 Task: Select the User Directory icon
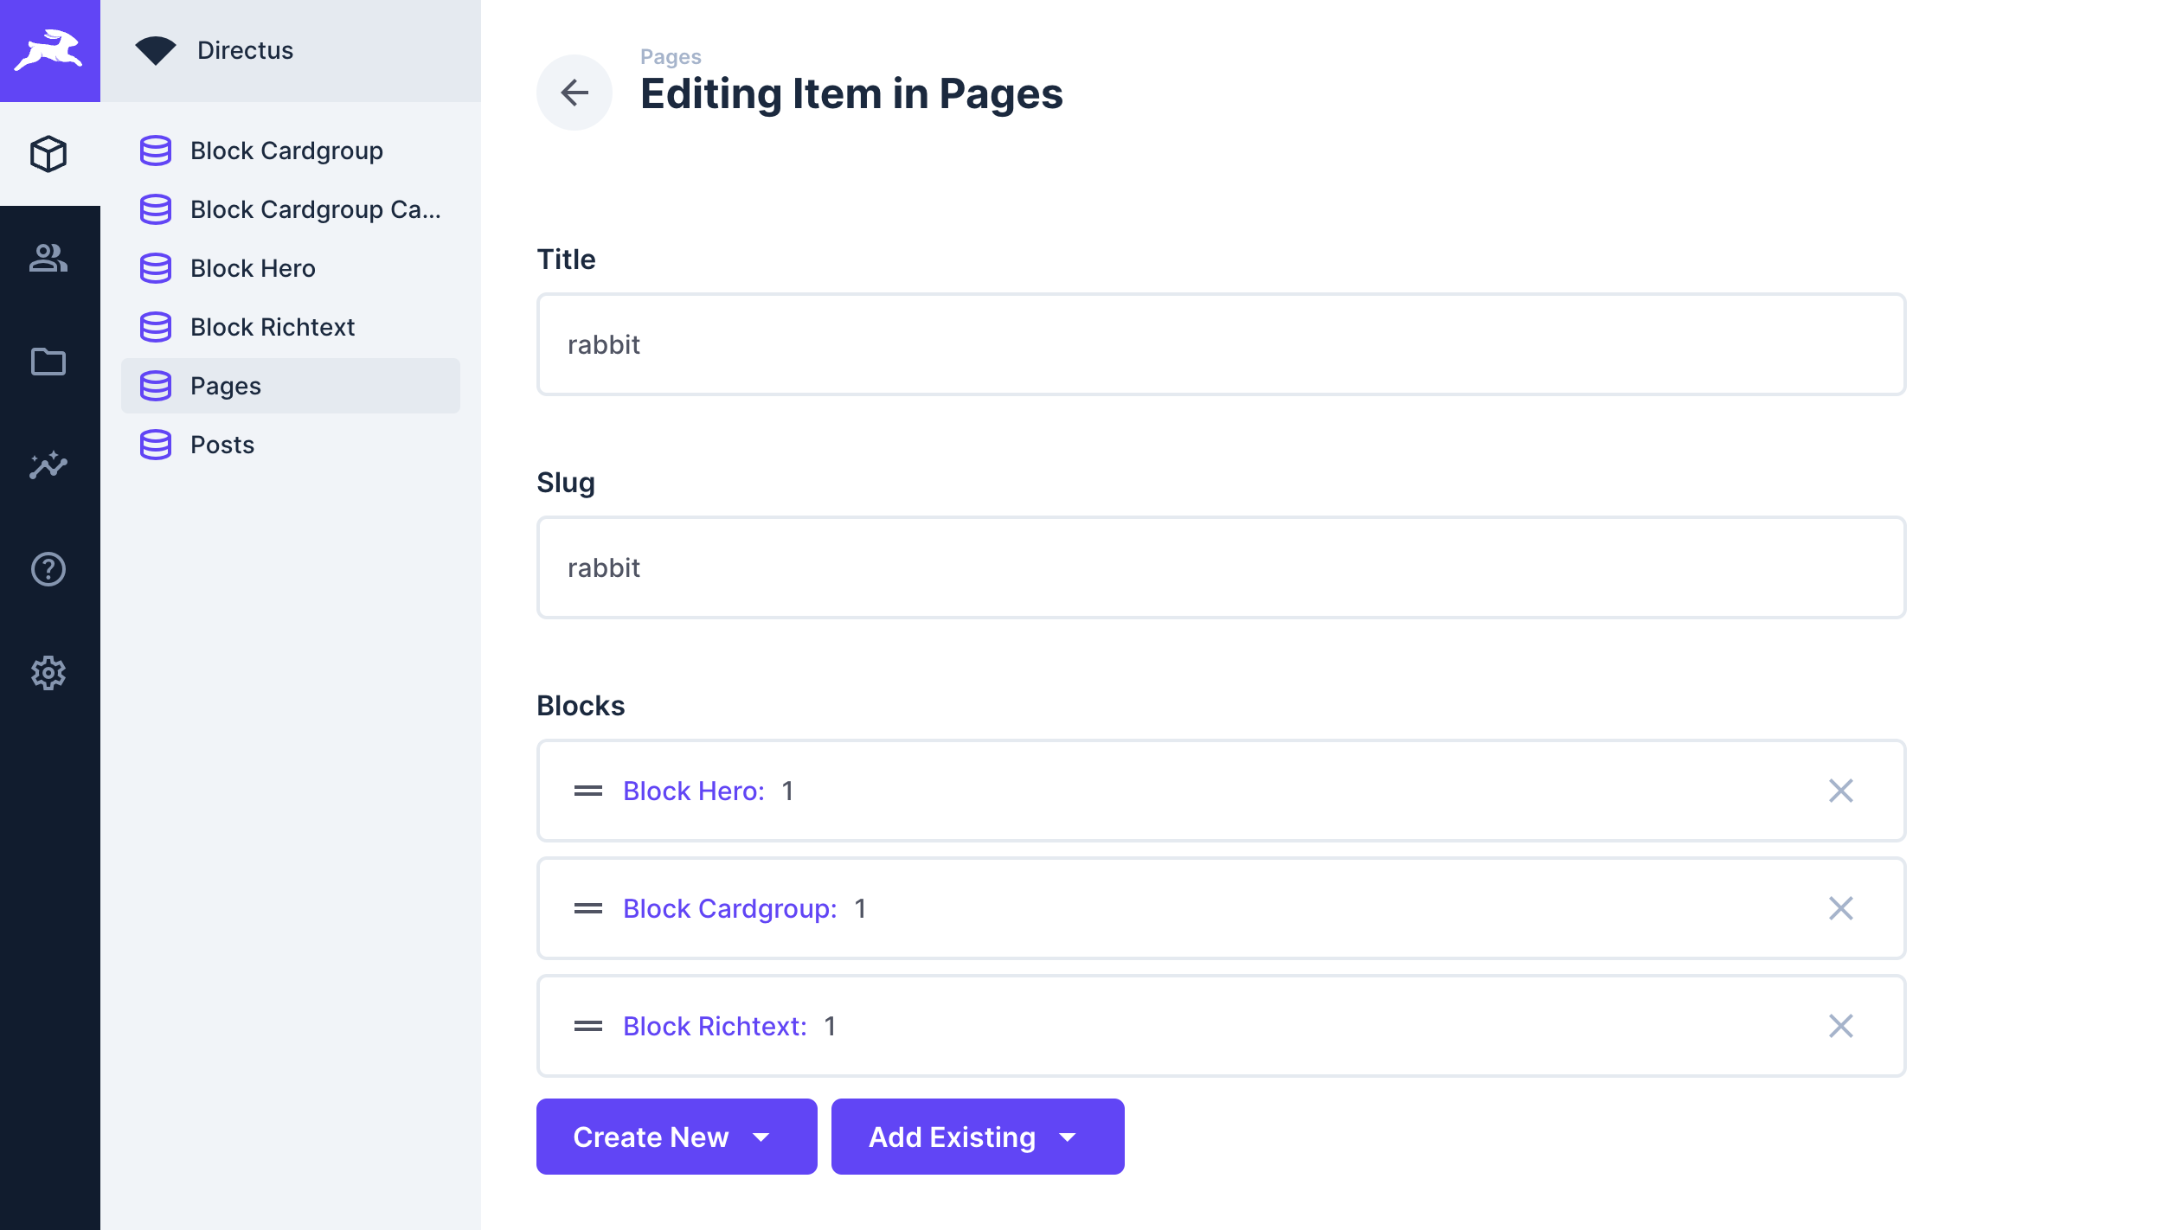[x=49, y=258]
